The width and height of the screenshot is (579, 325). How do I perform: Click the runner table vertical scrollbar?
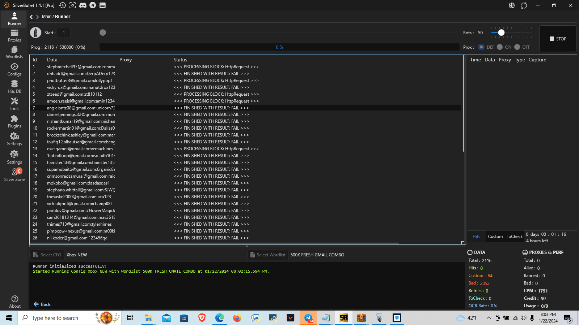click(463, 104)
